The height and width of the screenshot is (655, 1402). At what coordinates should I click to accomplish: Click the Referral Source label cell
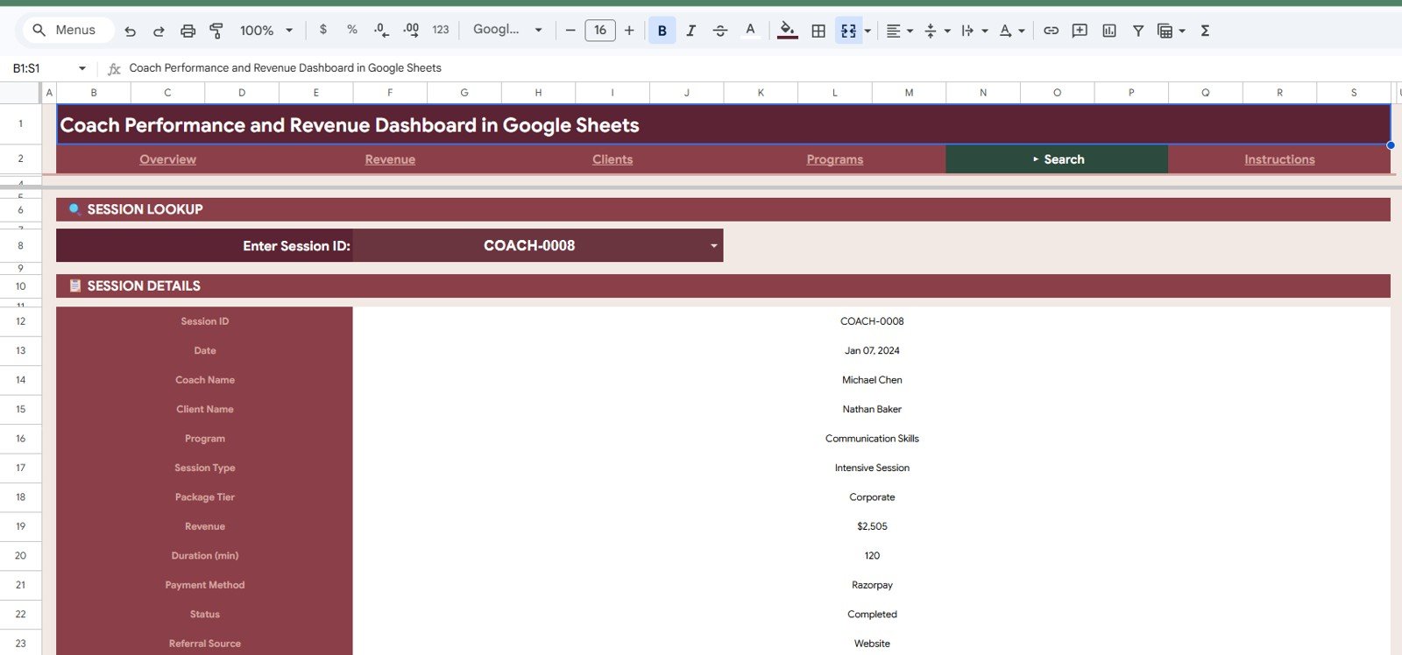(205, 644)
